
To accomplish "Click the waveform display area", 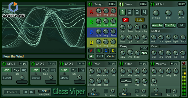I will coord(44,28).
